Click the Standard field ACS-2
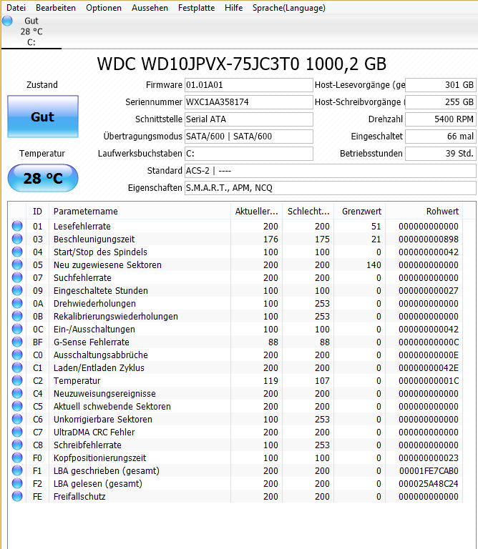 [331, 171]
